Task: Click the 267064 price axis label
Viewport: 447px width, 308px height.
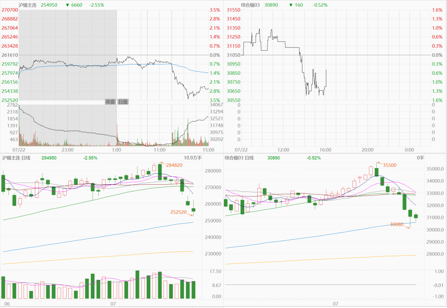Action: (10, 28)
